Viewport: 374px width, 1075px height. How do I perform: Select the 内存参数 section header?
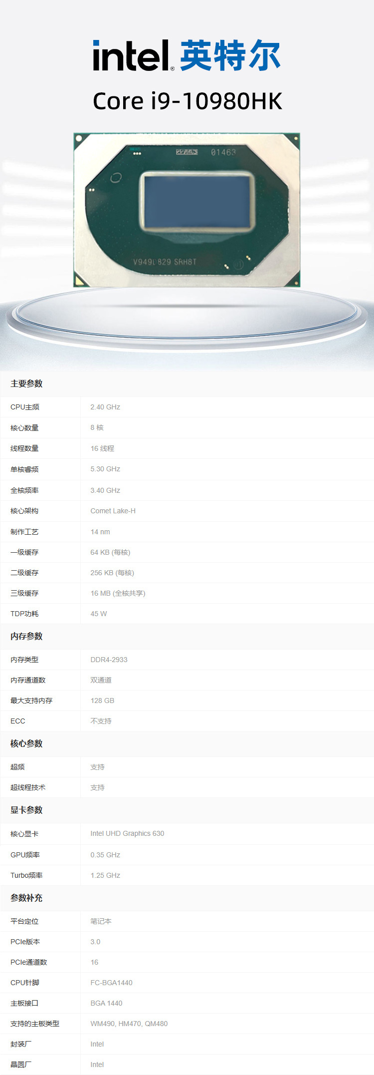26,636
